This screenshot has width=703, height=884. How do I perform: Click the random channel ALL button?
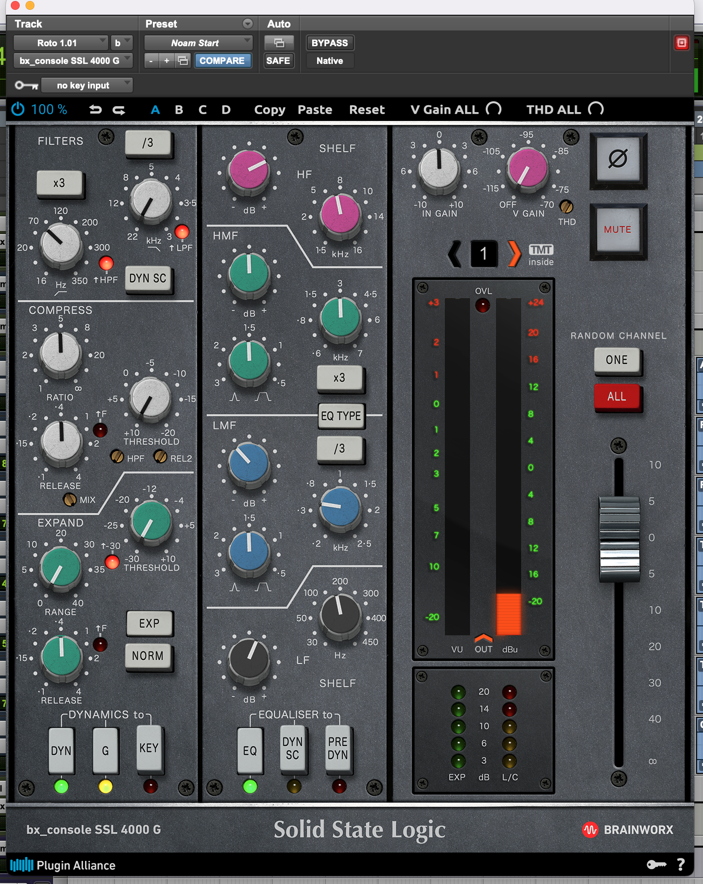pyautogui.click(x=617, y=397)
